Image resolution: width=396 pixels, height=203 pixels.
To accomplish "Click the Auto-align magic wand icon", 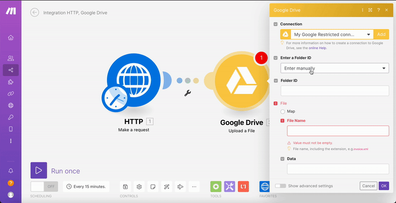I will pyautogui.click(x=166, y=187).
